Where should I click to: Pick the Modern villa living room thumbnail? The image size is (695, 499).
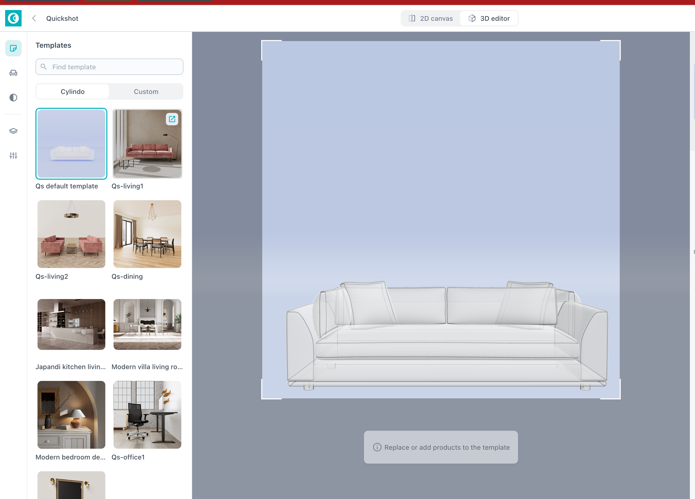(x=147, y=324)
